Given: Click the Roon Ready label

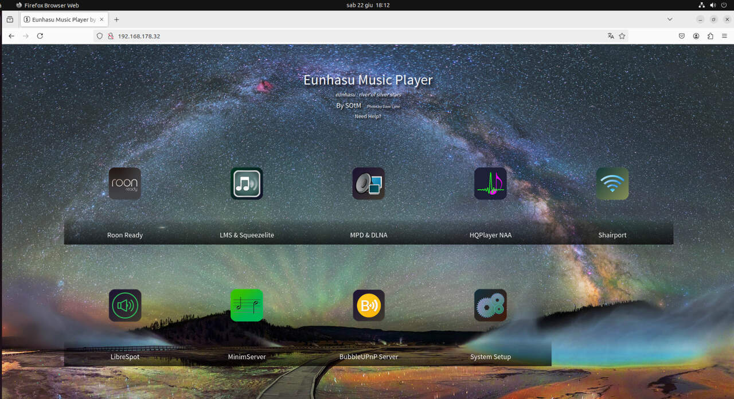Looking at the screenshot, I should click(x=125, y=235).
